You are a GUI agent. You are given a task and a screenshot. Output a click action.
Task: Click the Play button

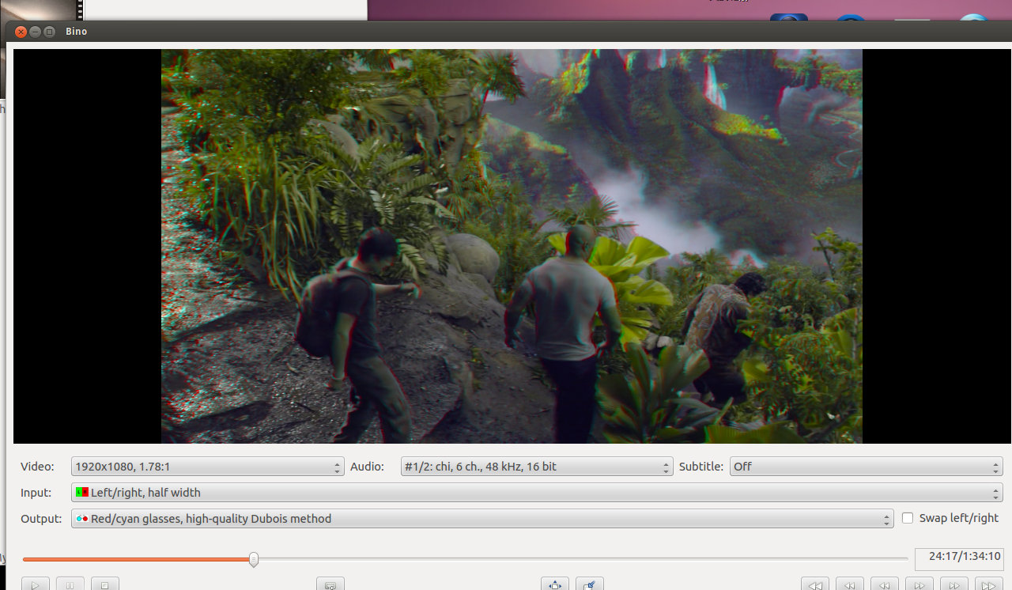(x=35, y=585)
